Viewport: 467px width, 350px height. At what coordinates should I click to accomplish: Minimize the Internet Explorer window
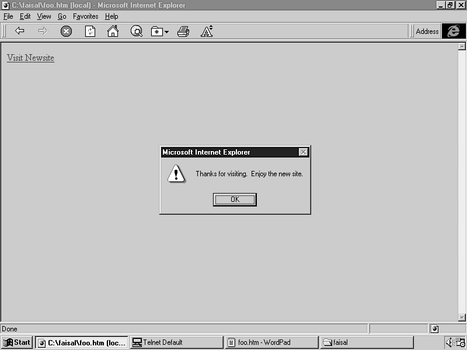(x=441, y=5)
